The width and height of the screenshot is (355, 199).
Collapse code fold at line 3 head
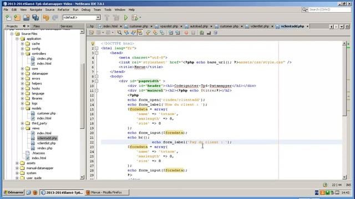[x=97, y=53]
